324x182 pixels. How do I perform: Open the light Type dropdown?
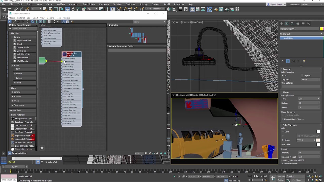tap(309, 99)
